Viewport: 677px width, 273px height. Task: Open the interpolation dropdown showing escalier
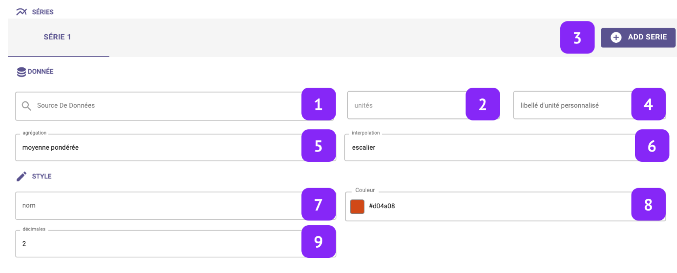pyautogui.click(x=489, y=147)
